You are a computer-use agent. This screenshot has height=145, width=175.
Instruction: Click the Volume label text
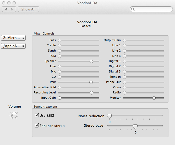pos(15,107)
